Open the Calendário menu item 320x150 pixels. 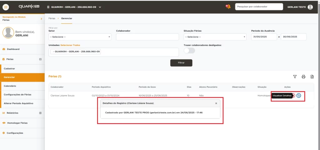coord(10,86)
